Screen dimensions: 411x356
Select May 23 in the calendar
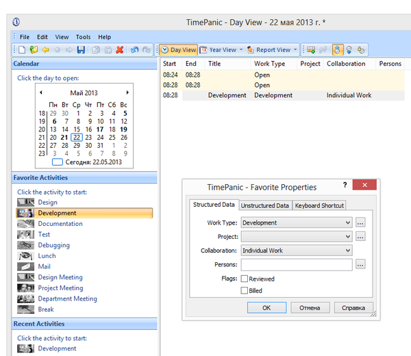click(x=88, y=138)
